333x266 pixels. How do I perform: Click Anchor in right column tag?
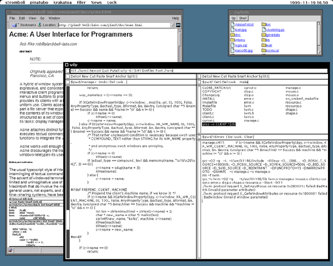(x=252, y=76)
